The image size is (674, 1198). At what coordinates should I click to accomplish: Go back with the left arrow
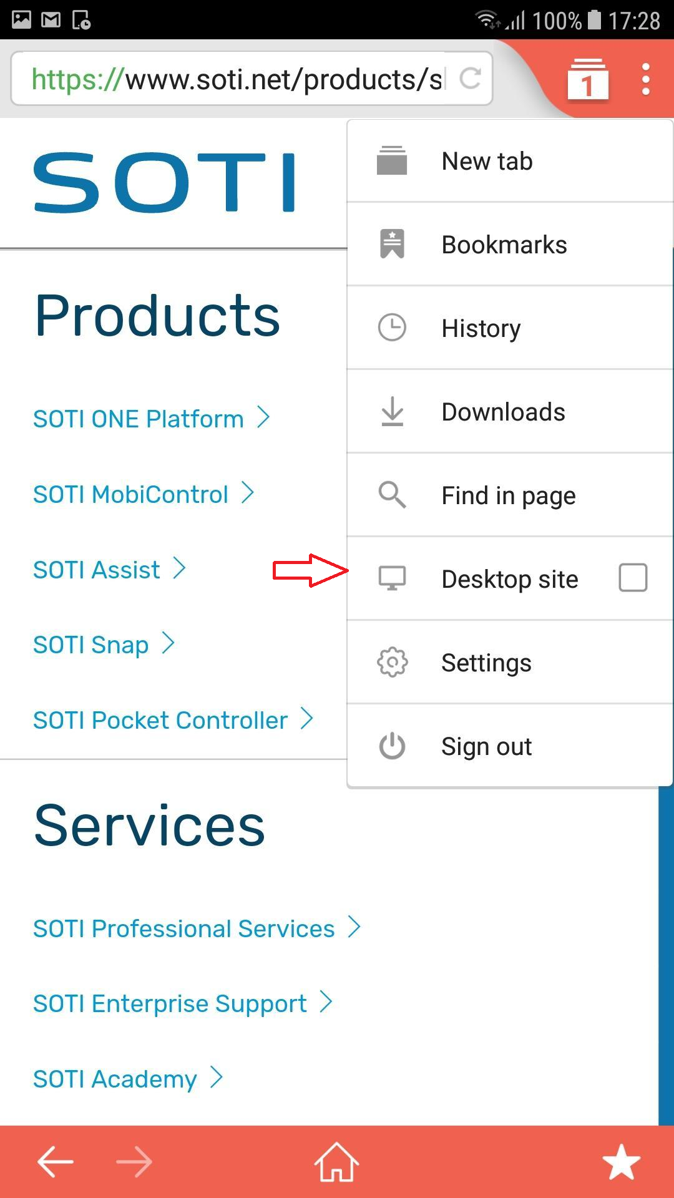click(56, 1162)
